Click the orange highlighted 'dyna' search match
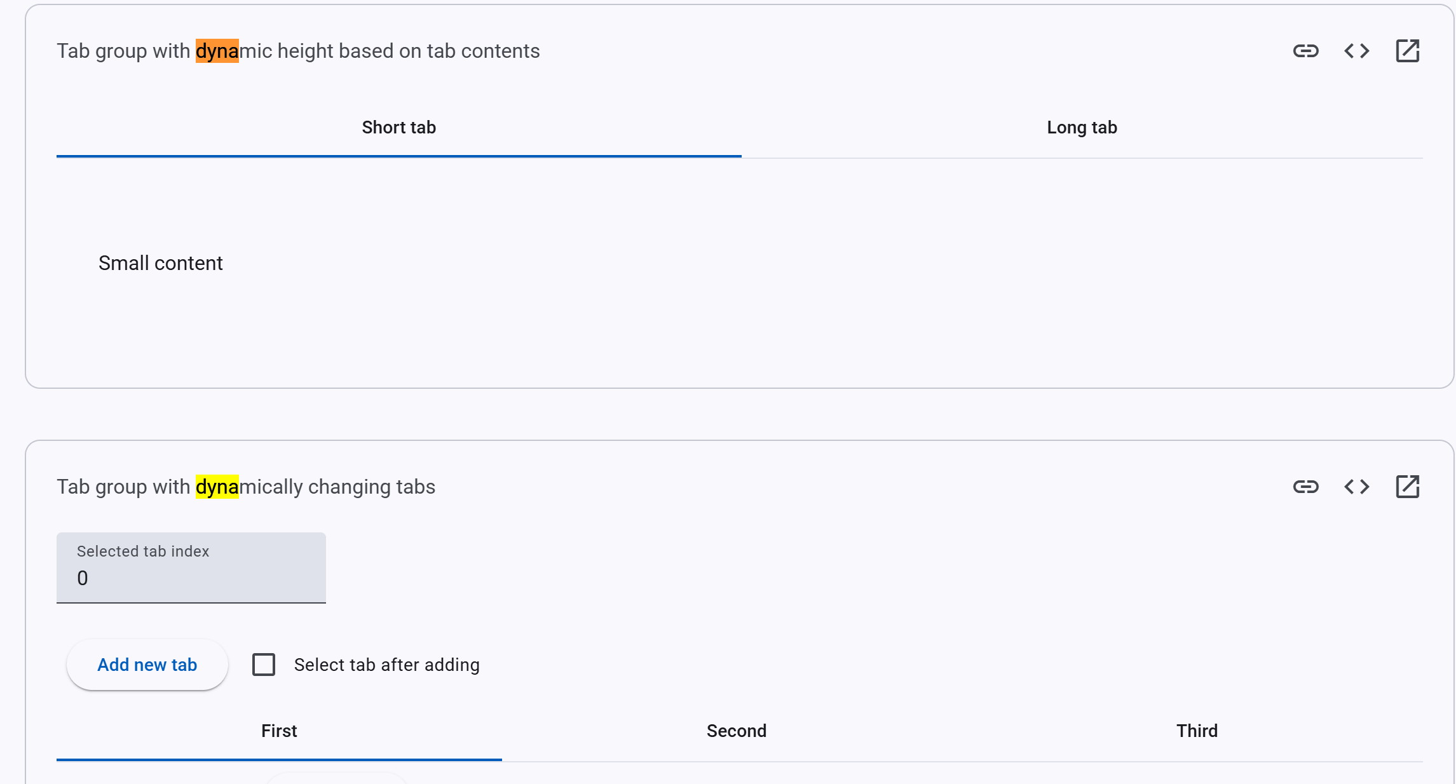The width and height of the screenshot is (1456, 784). [217, 51]
